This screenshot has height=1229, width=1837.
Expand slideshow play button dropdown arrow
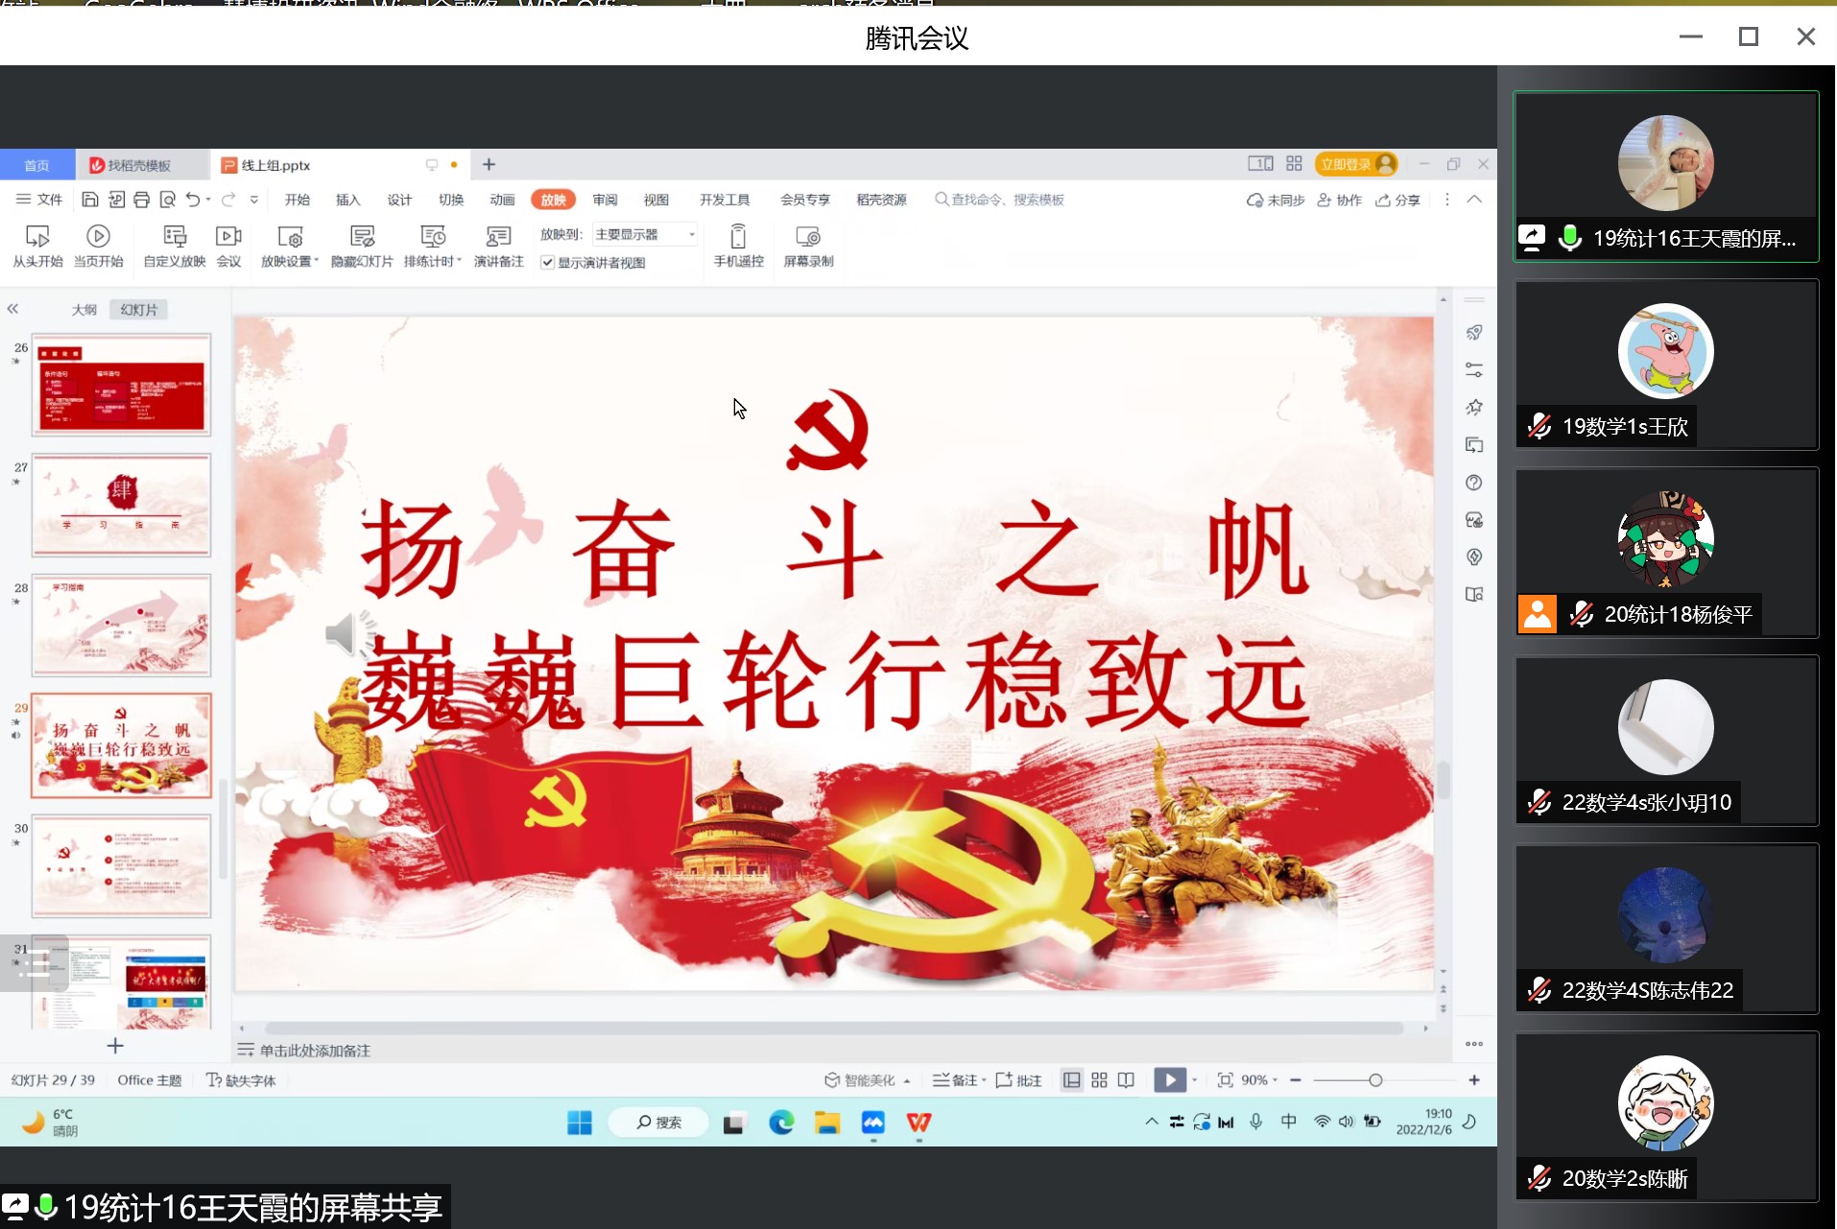(x=1195, y=1080)
